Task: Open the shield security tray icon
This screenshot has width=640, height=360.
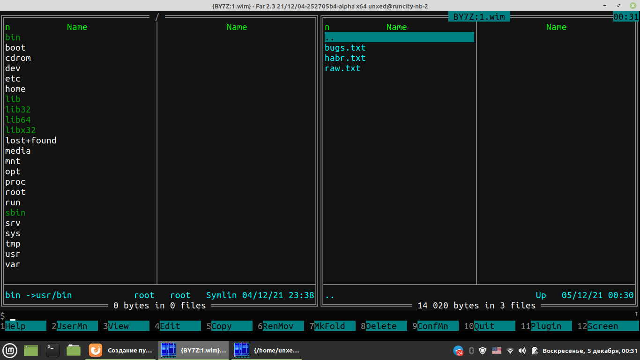Action: coord(483,351)
